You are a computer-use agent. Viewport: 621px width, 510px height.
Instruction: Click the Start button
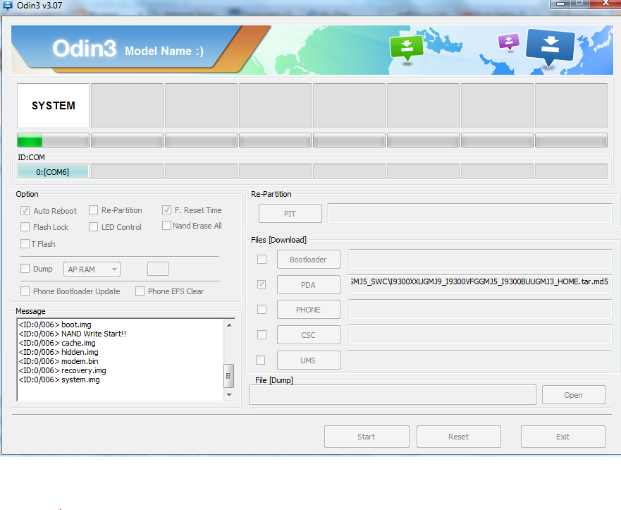tap(367, 437)
